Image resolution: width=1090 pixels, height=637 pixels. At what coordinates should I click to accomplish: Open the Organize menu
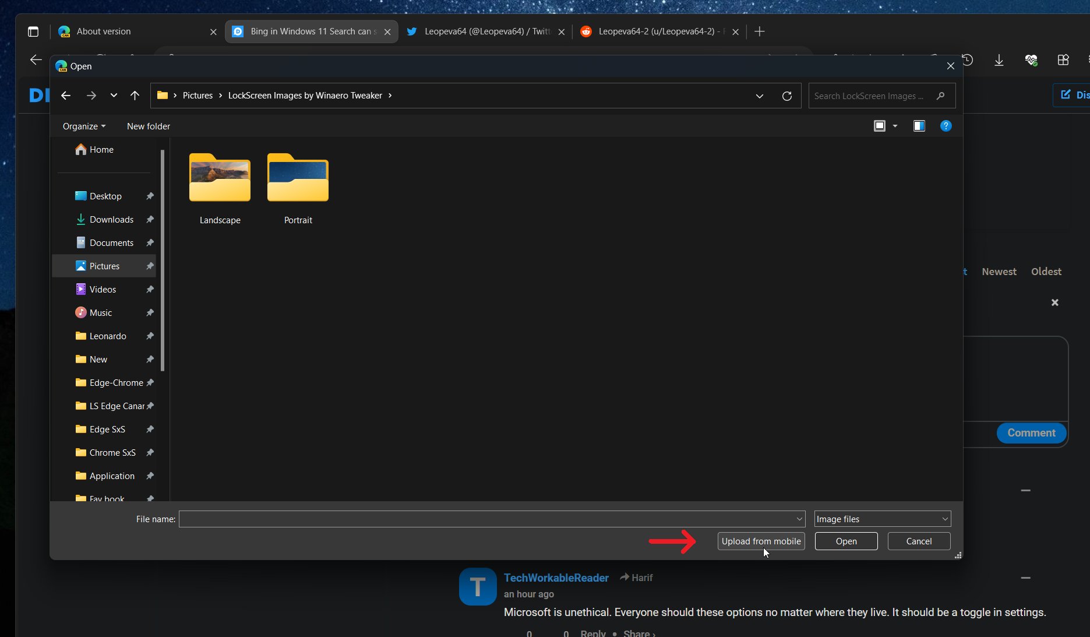[84, 126]
